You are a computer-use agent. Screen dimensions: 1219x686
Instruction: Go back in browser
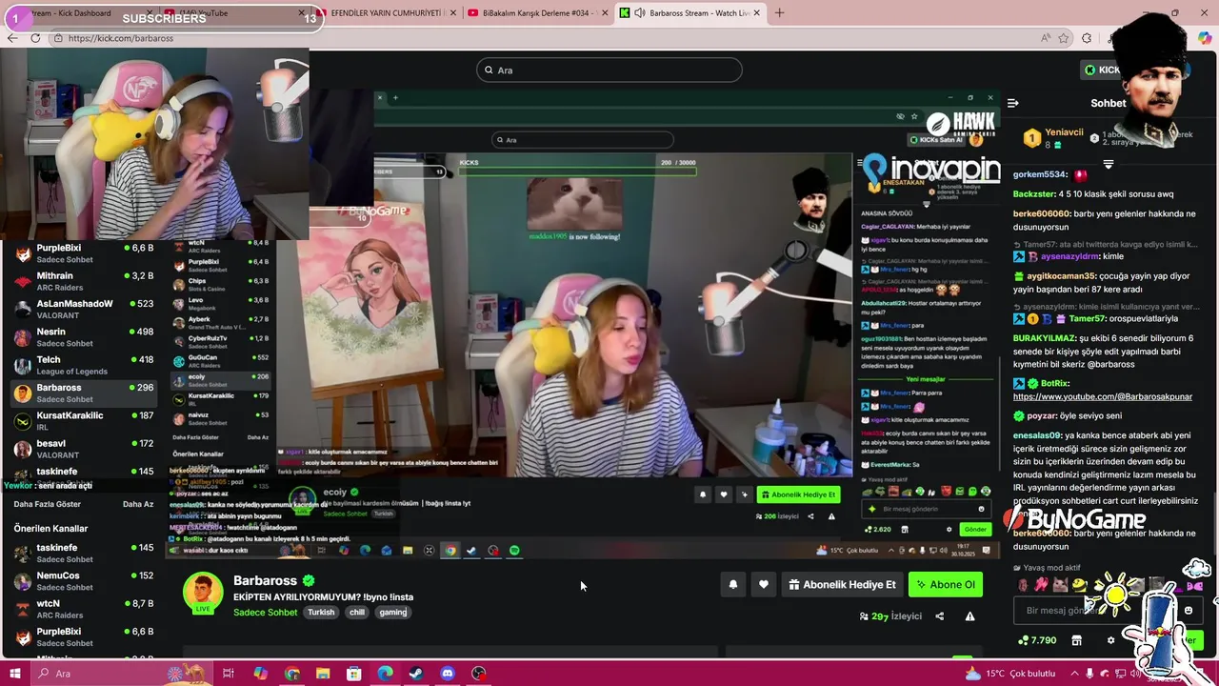(11, 38)
